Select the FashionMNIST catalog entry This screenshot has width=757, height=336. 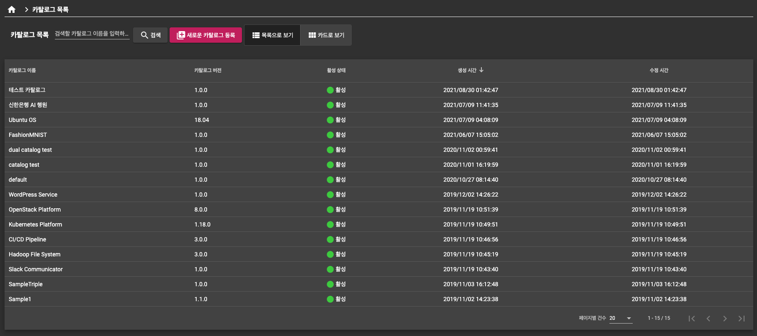(28, 135)
